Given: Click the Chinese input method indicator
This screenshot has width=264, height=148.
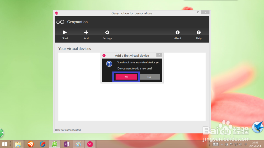Looking at the screenshot, I should coord(246,144).
